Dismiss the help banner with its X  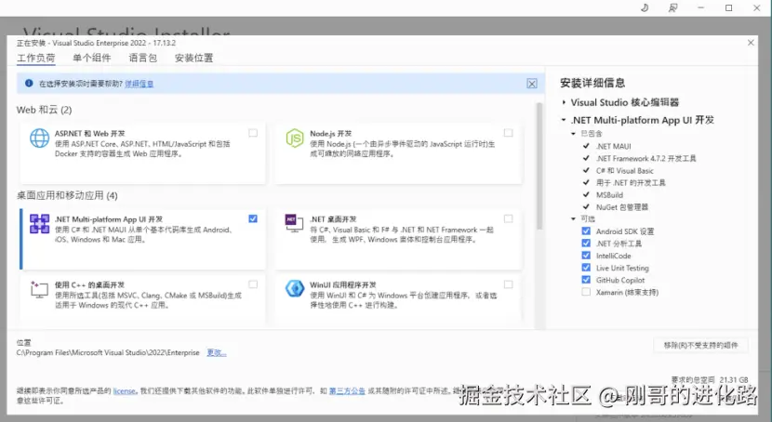click(x=532, y=84)
